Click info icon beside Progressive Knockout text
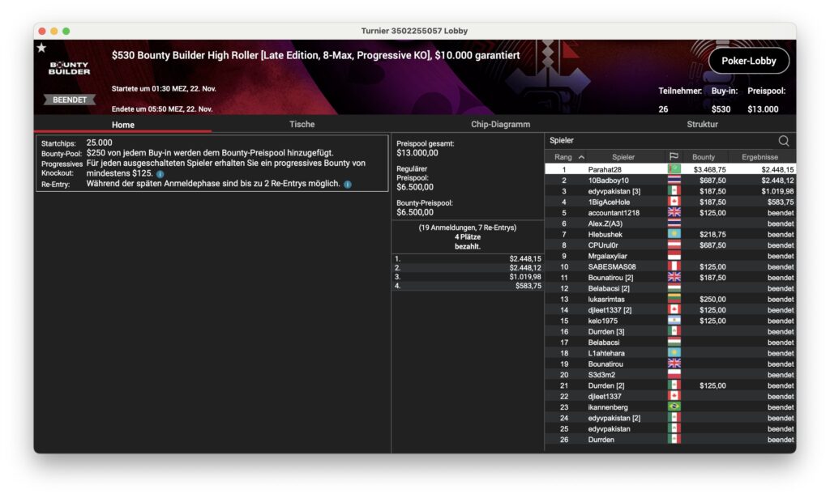Viewport: 830px width, 498px height. (160, 174)
